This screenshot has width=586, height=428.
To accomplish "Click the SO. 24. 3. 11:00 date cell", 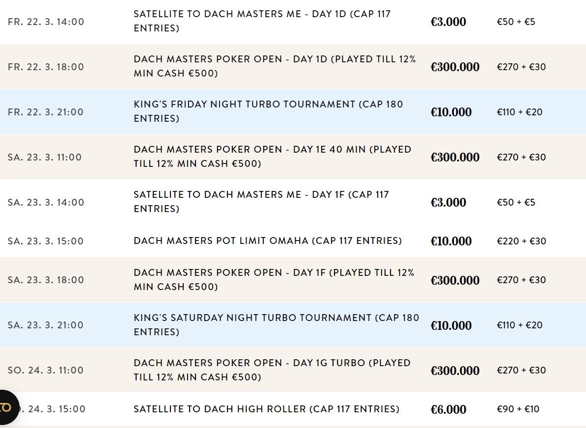I will 46,371.
